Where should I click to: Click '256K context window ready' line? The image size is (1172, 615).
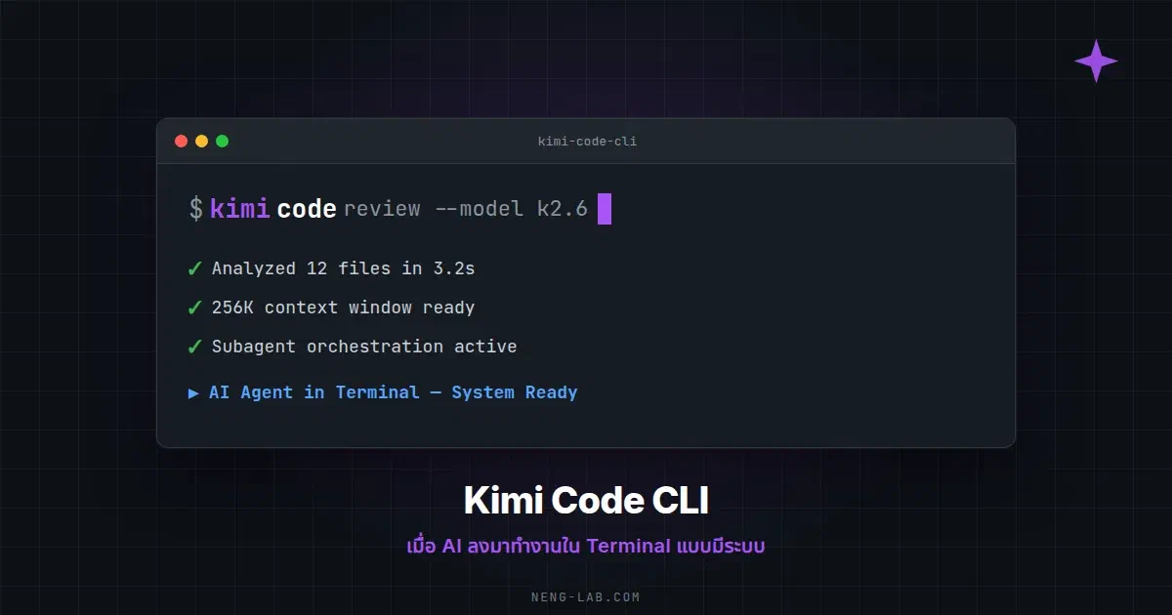tap(343, 307)
